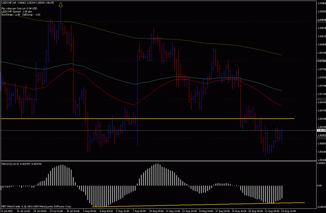Click the '7 Aug 08:00' time axis label
Viewport: 326px width, 213px height.
[139, 211]
